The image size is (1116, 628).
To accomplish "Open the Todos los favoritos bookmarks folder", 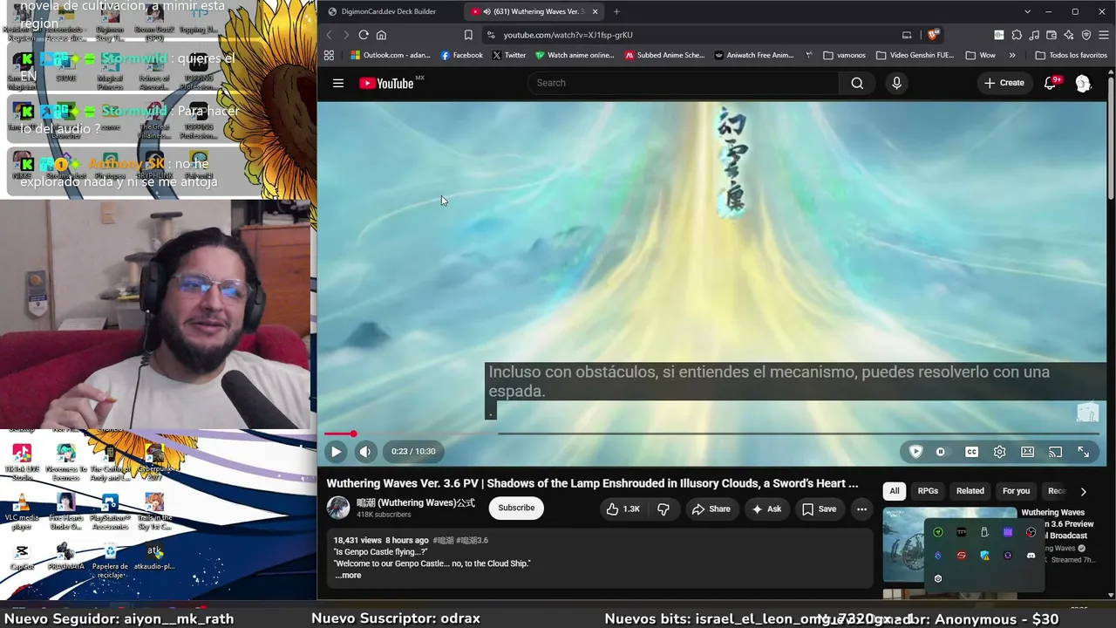I will 1072,55.
